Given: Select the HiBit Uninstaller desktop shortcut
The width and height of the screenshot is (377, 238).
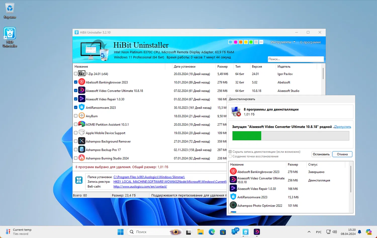Looking at the screenshot, I should 10,37.
